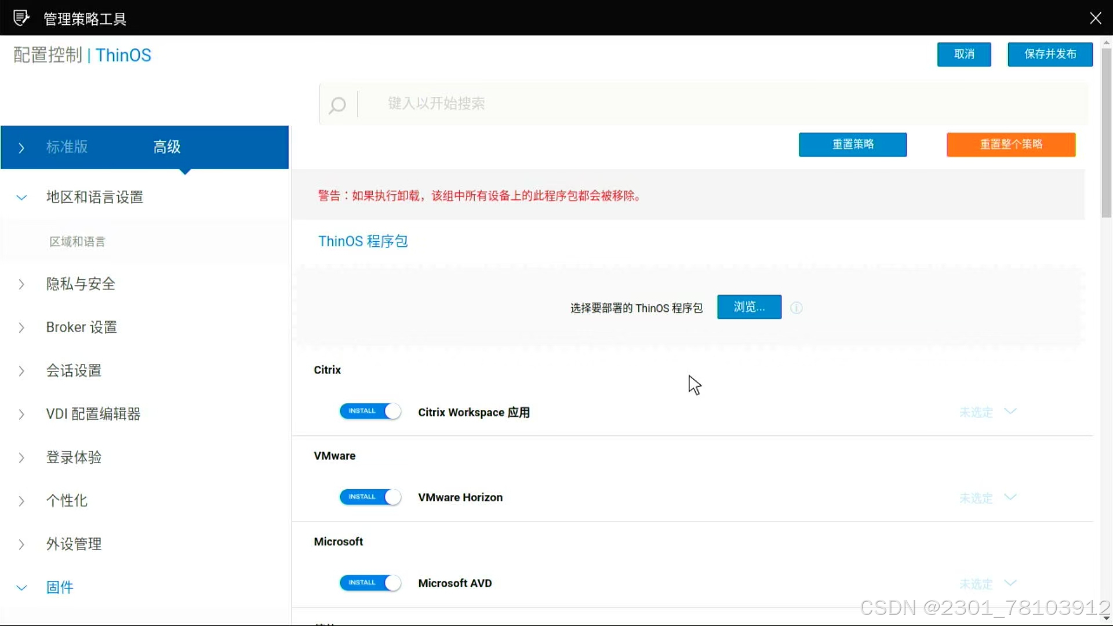The image size is (1113, 626).
Task: Expand the 隐私与安全 section
Action: click(x=81, y=284)
